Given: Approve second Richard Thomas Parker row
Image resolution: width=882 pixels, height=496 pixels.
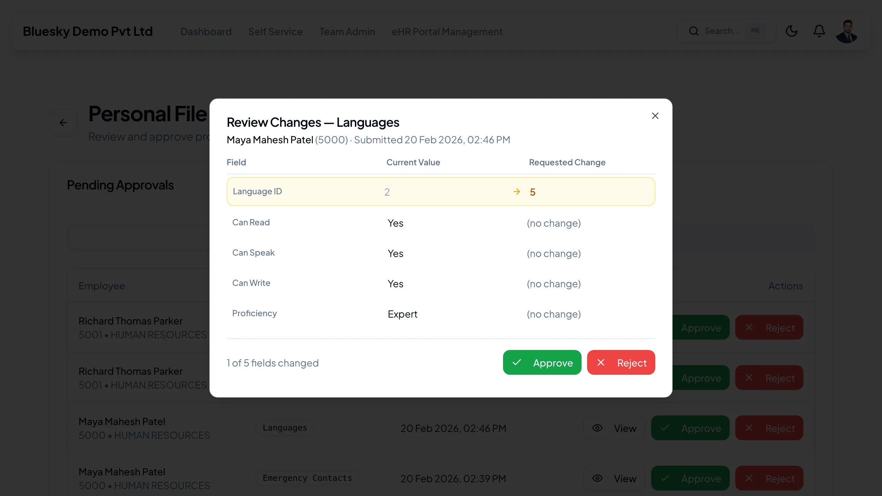Looking at the screenshot, I should (701, 378).
